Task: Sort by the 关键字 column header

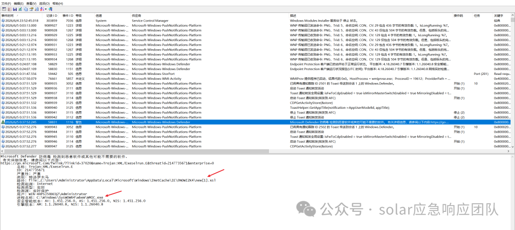Action: [502, 15]
